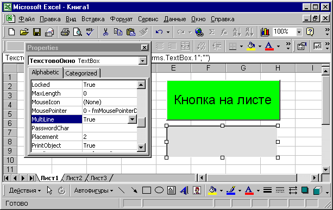Viewport: 333px width, 210px height.
Task: Open the Вставка menu
Action: [x=93, y=19]
